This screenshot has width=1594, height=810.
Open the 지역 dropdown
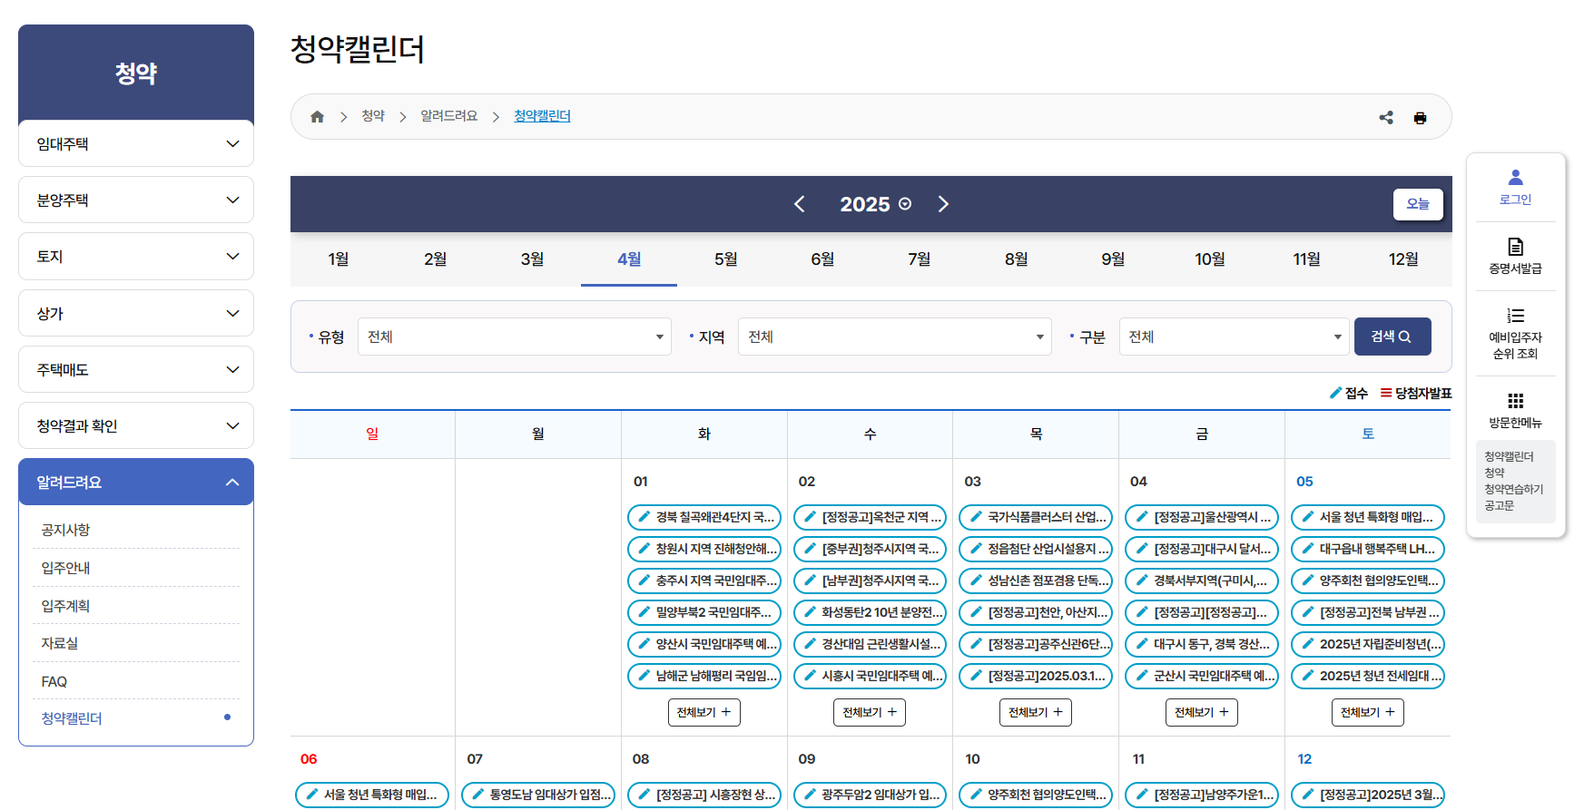coord(895,337)
